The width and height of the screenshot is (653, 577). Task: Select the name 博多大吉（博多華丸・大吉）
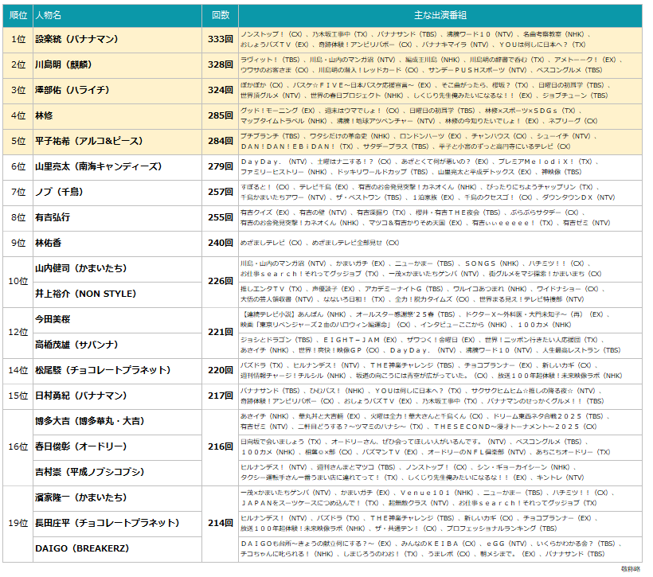[x=89, y=421]
